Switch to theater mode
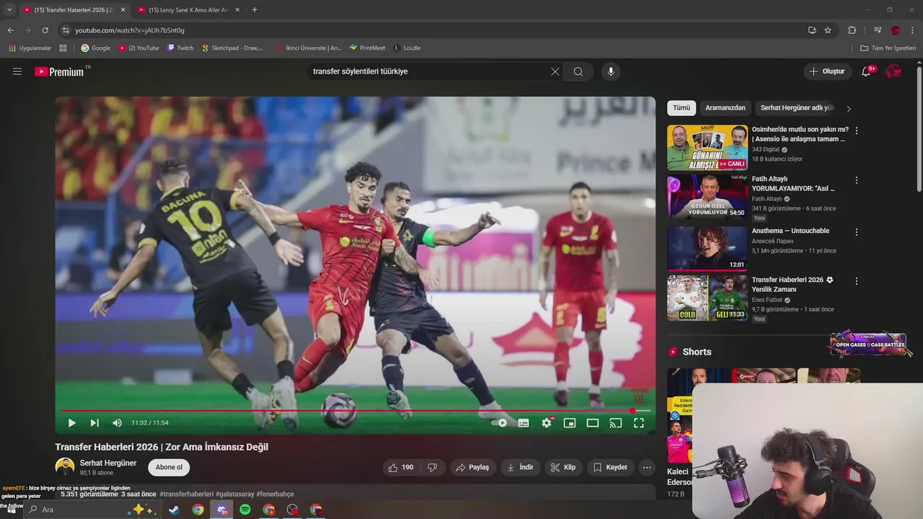 pyautogui.click(x=593, y=423)
